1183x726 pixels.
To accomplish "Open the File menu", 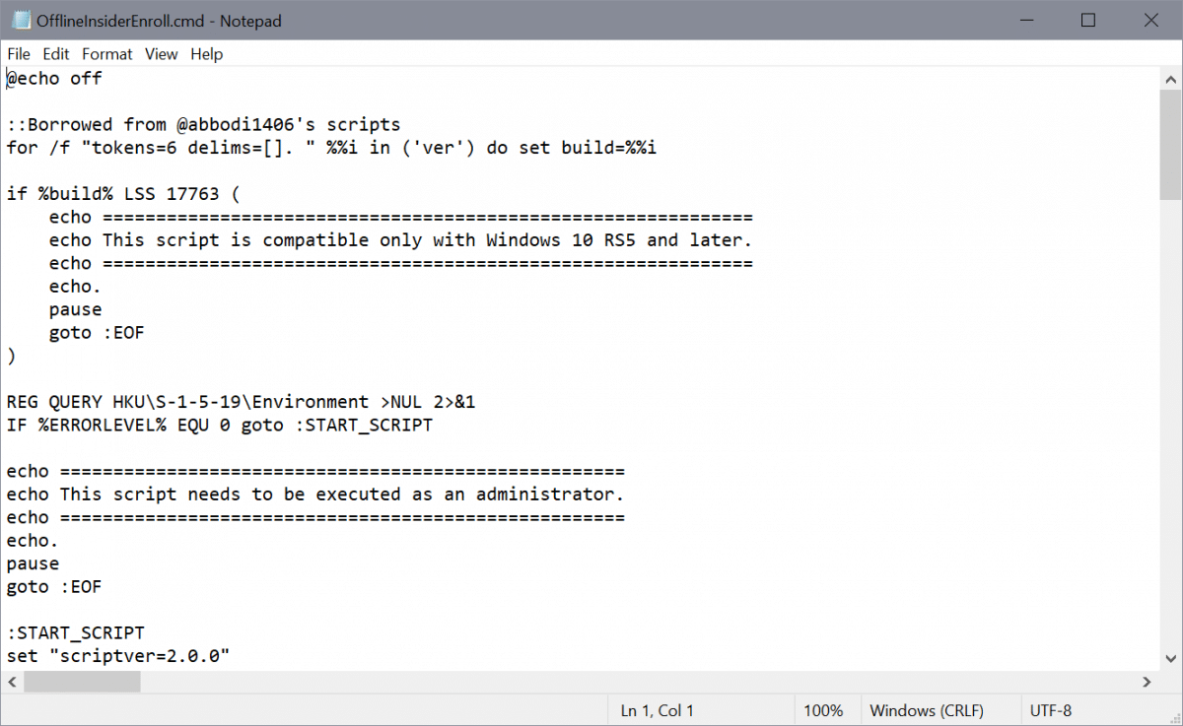I will tap(19, 54).
